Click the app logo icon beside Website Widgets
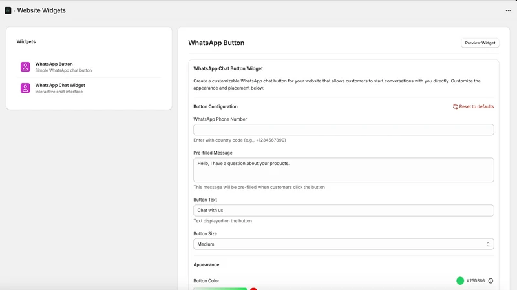This screenshot has width=517, height=290. [x=8, y=10]
